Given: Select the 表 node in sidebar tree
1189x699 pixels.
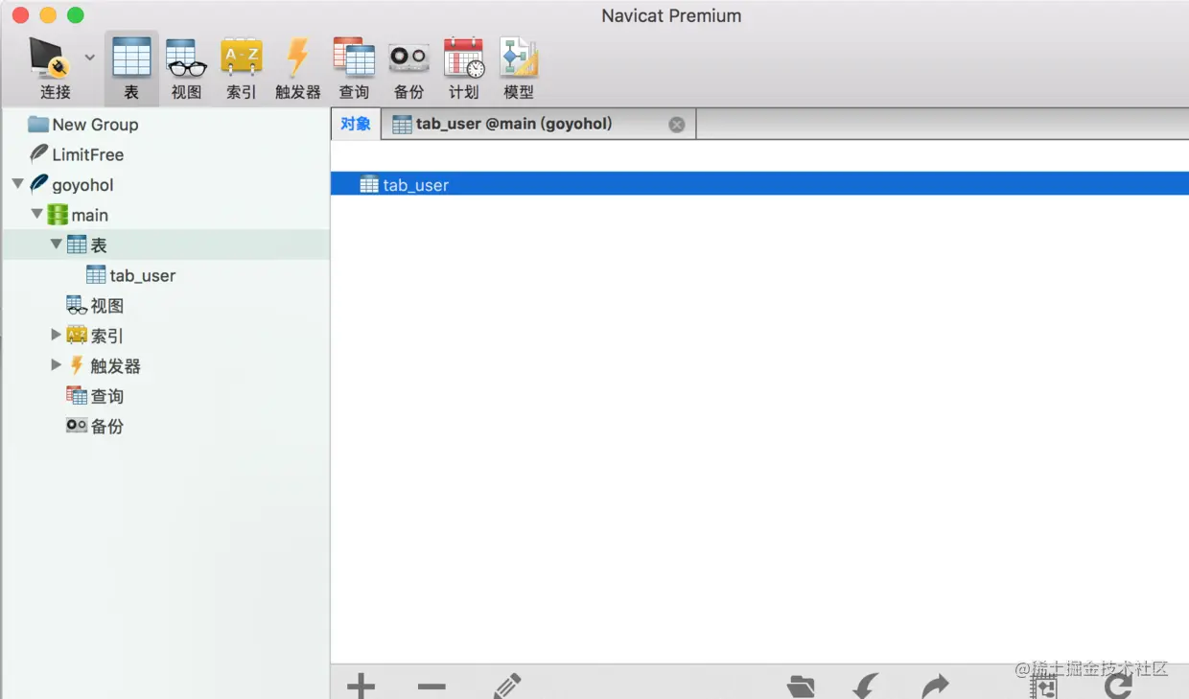Looking at the screenshot, I should (87, 245).
